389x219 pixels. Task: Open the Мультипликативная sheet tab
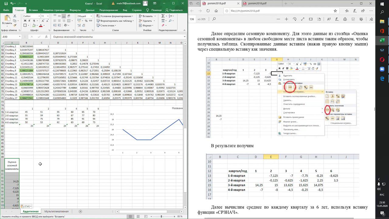(57, 211)
